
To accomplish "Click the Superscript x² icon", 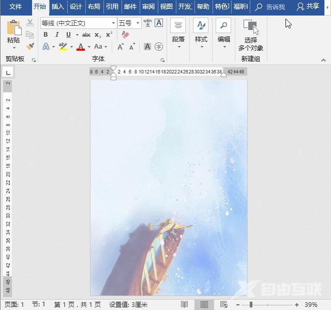I will point(109,35).
